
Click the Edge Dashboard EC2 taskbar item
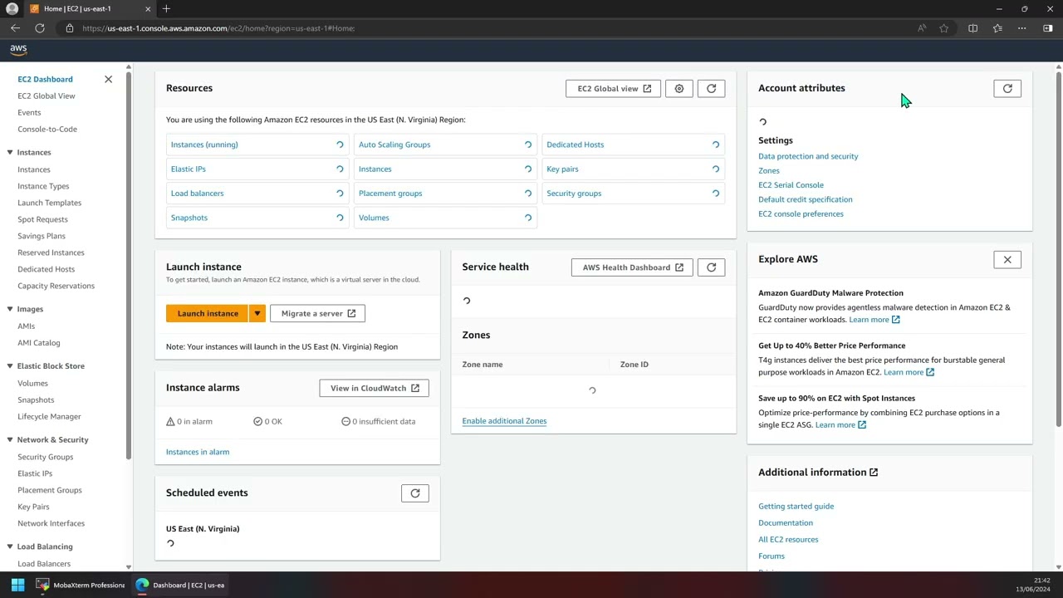pyautogui.click(x=181, y=585)
